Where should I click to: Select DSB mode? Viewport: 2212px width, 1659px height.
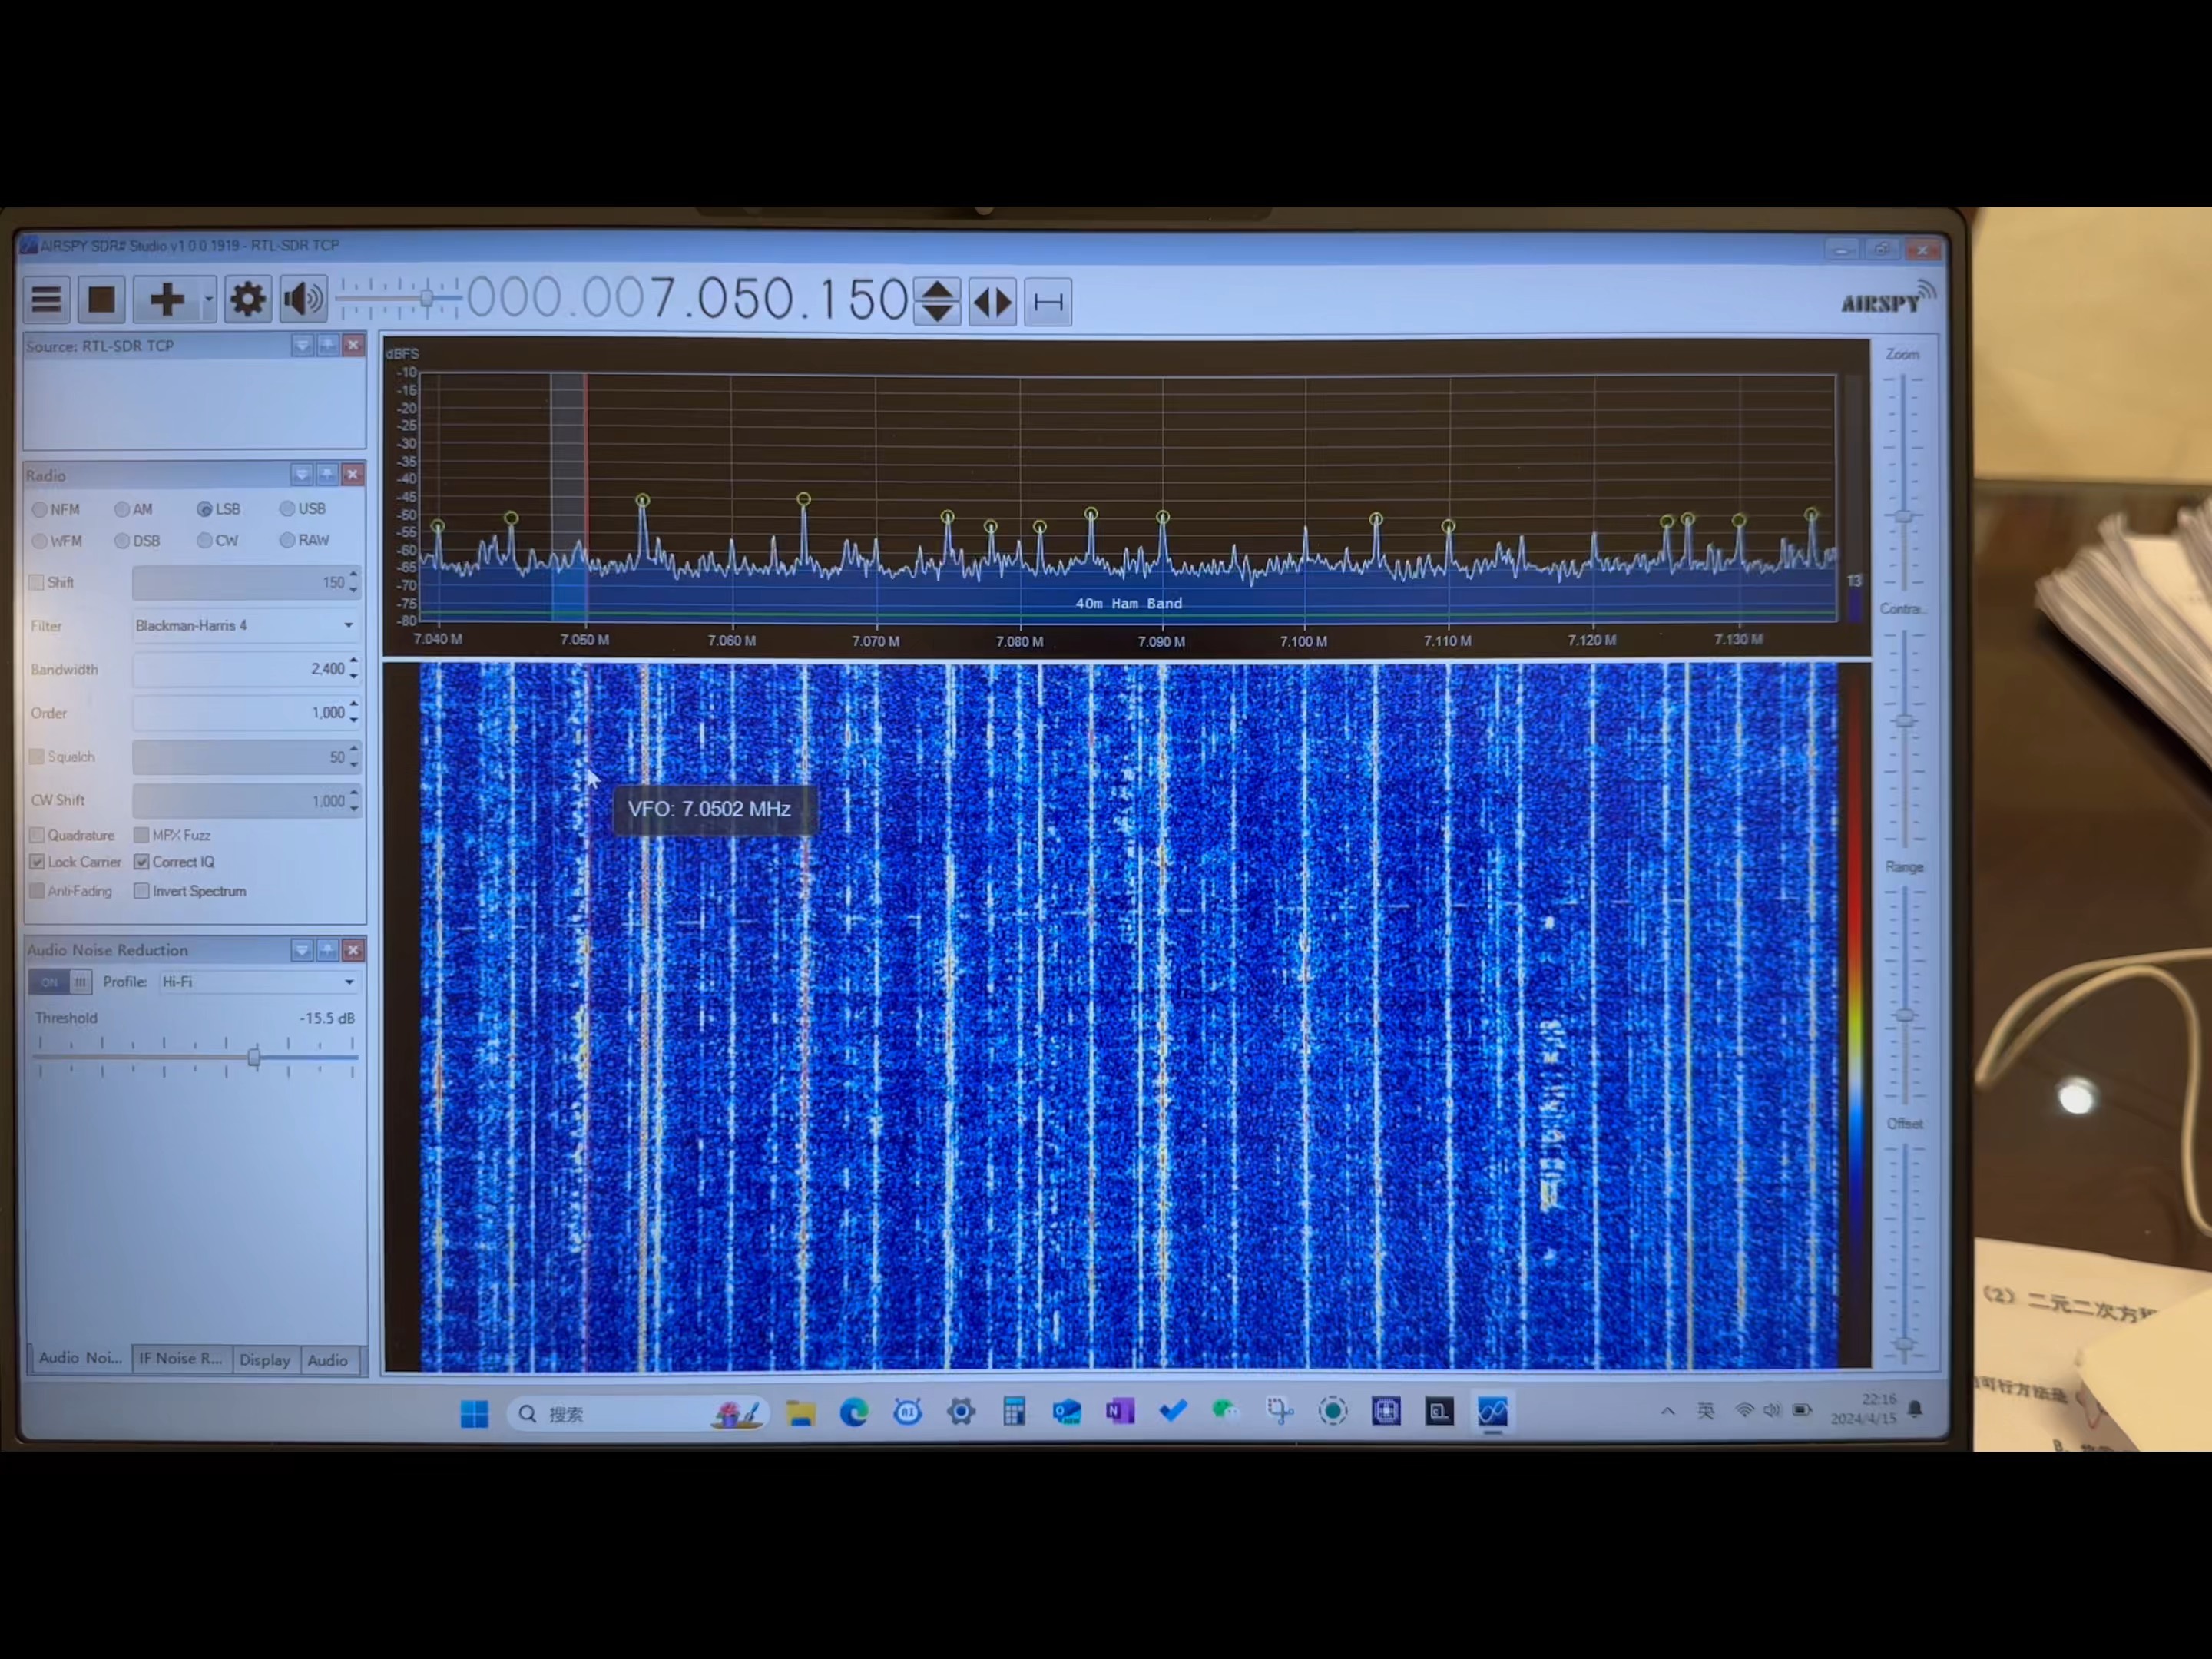[122, 541]
